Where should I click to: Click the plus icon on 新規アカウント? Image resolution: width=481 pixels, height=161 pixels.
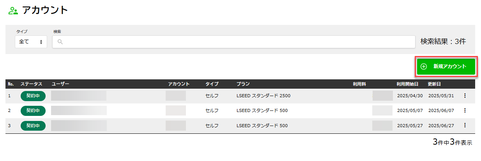click(424, 66)
